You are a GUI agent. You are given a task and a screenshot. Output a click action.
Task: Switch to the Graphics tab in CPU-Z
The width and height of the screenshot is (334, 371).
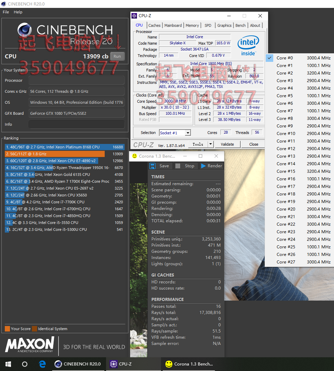[224, 25]
